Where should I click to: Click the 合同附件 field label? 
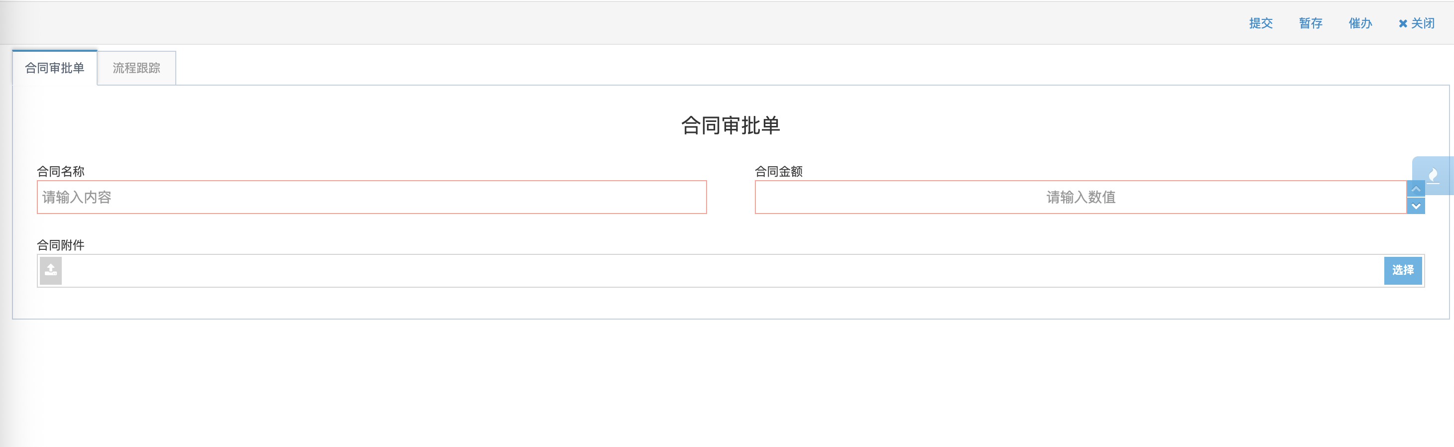60,245
